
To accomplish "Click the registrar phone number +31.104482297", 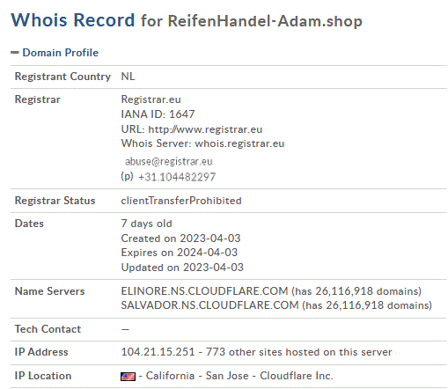I will click(177, 177).
